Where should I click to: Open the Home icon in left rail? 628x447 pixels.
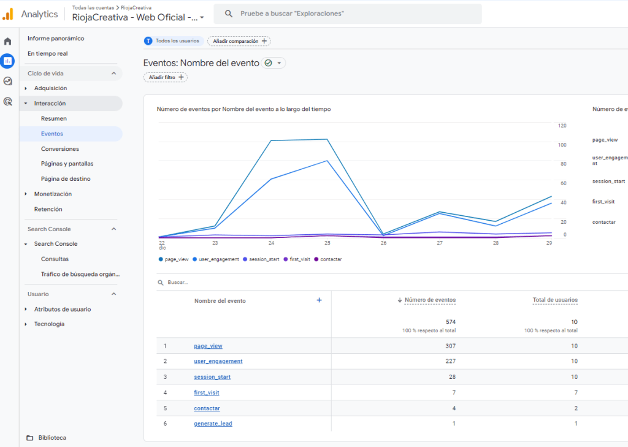coord(7,41)
